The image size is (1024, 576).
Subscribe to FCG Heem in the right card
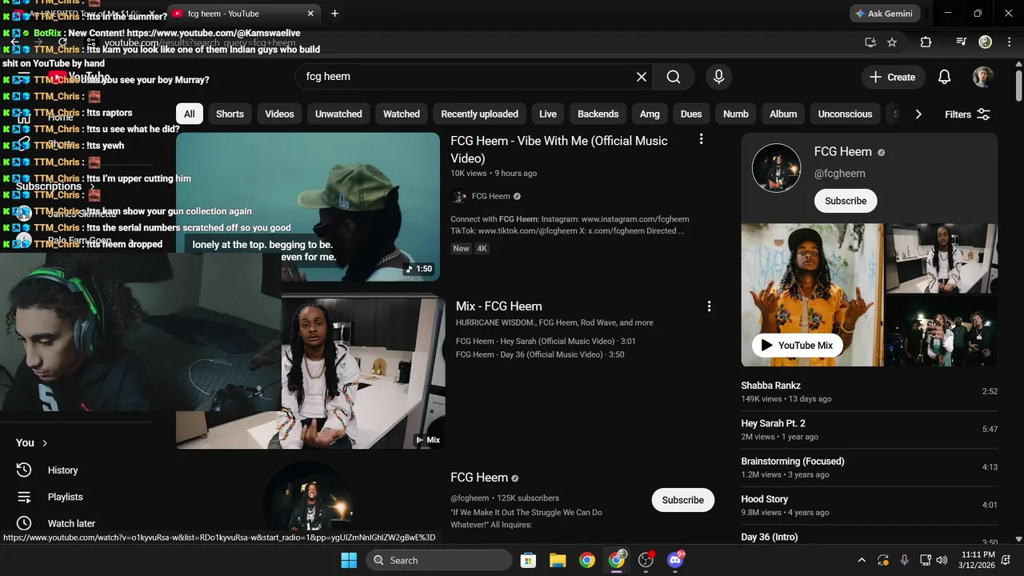tap(846, 201)
